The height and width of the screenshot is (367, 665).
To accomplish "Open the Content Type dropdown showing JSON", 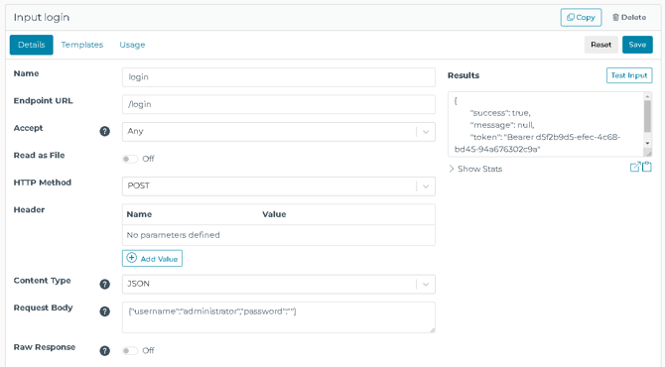I will point(279,284).
